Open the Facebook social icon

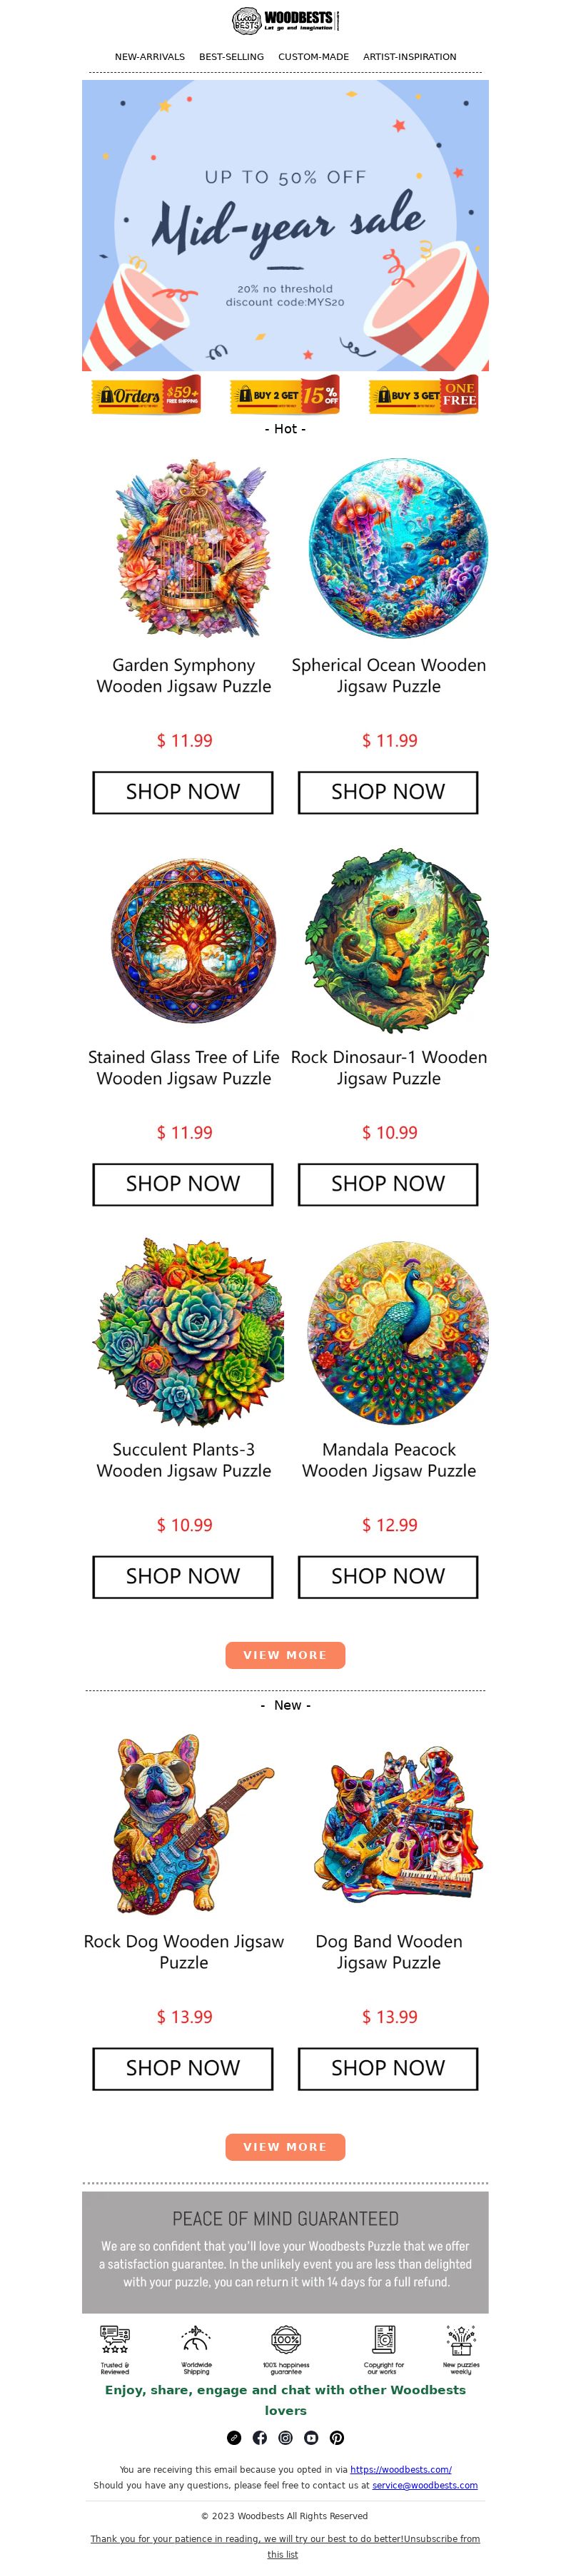pos(259,2436)
